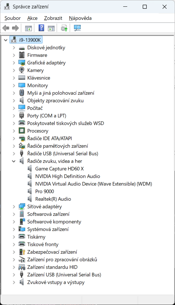Viewport: 175px width, 305px height.
Task: Click the Klávesnice keyboard icon
Action: click(x=22, y=78)
